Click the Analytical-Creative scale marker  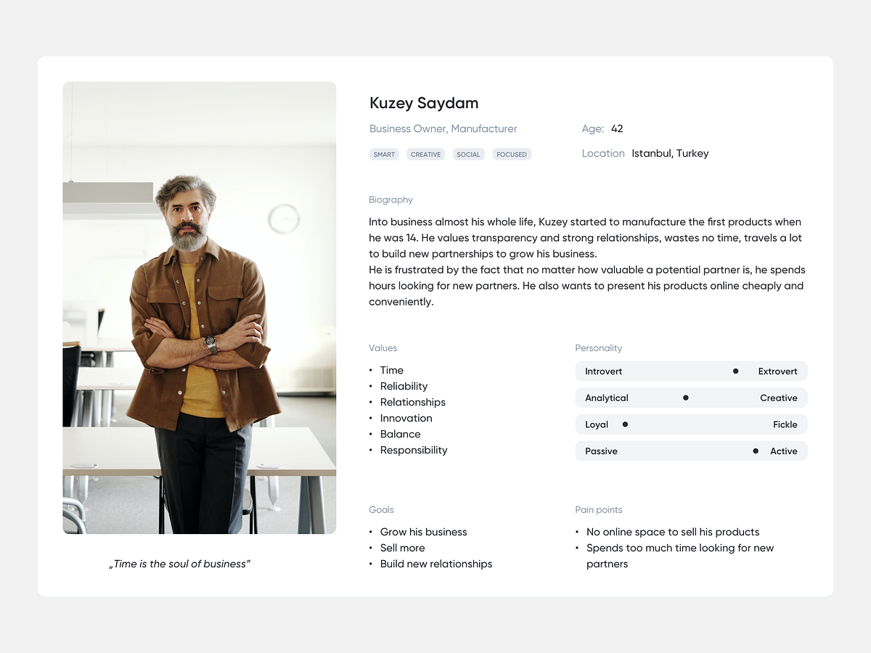[685, 398]
